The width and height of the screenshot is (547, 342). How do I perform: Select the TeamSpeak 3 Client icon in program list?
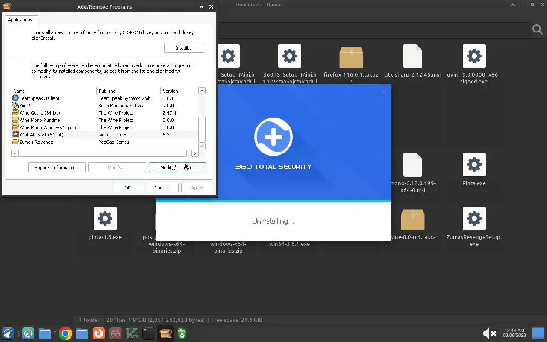(15, 98)
